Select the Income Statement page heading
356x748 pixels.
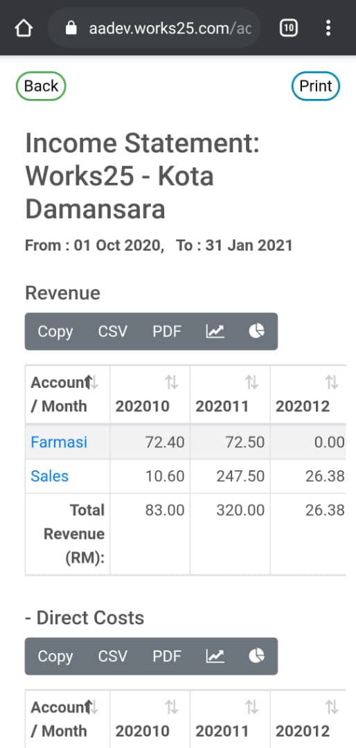click(142, 177)
